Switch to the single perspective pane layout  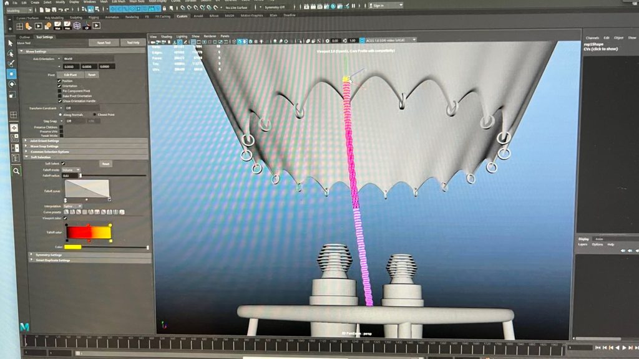pos(14,127)
